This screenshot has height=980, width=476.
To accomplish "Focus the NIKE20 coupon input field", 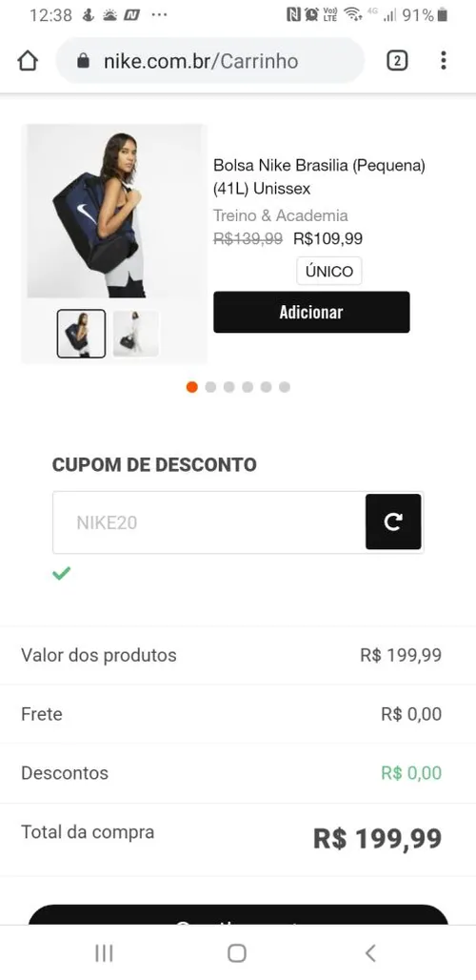I will [209, 522].
